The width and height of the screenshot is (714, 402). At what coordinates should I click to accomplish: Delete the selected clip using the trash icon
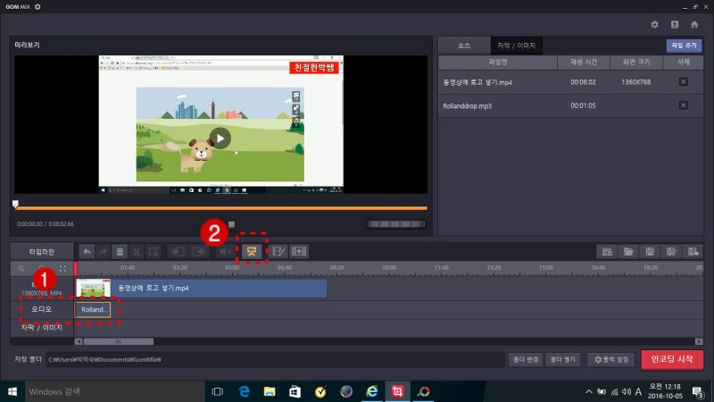(x=120, y=252)
